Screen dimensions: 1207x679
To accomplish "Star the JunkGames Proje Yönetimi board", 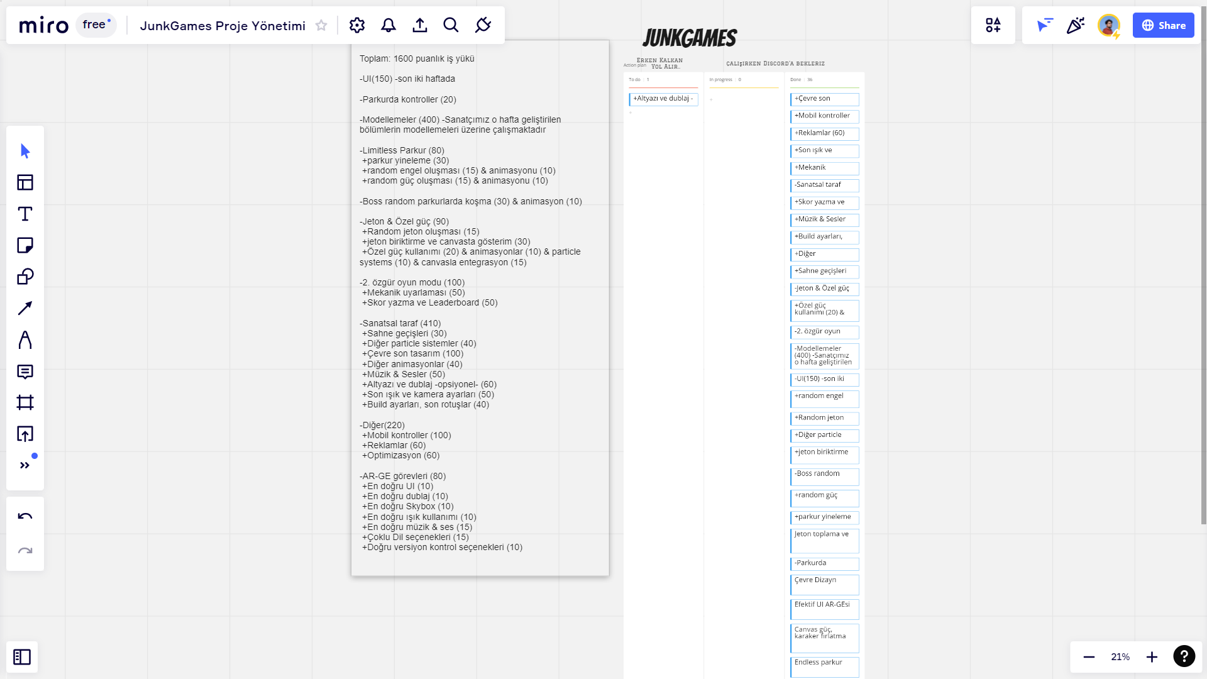I will click(321, 26).
